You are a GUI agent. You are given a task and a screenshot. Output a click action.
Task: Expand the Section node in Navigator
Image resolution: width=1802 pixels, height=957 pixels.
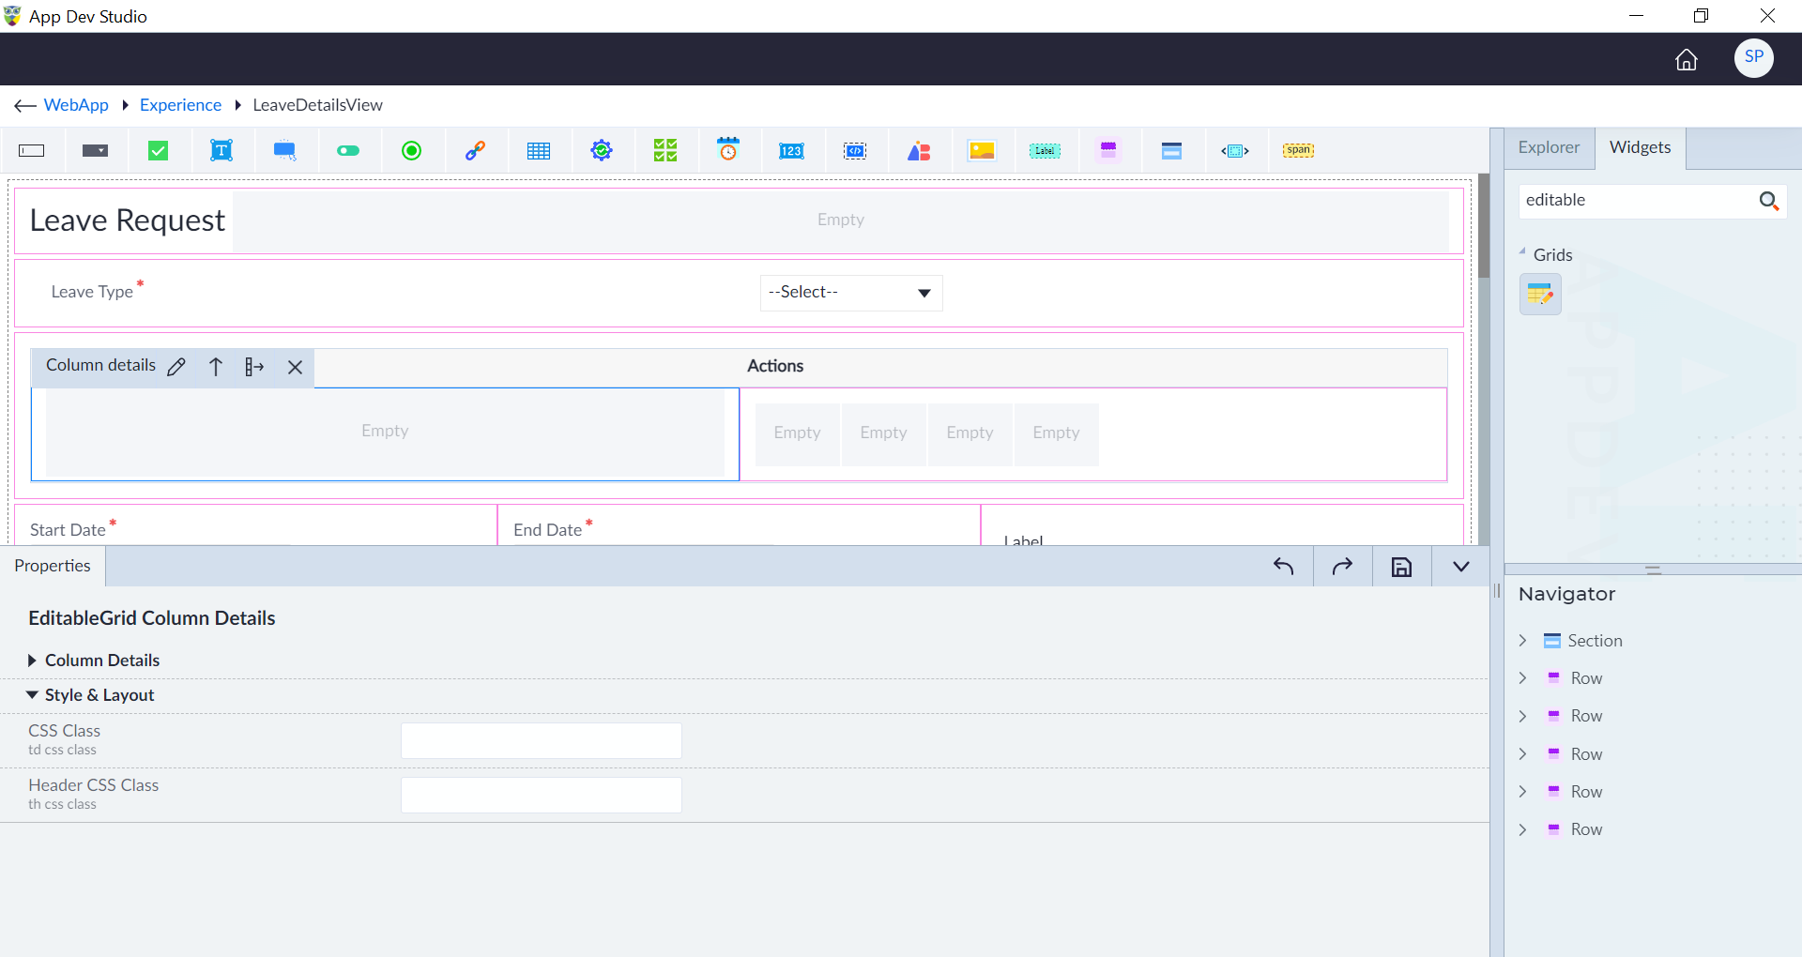[x=1523, y=641]
